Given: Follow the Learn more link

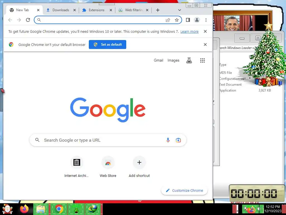Looking at the screenshot, I should click(189, 31).
